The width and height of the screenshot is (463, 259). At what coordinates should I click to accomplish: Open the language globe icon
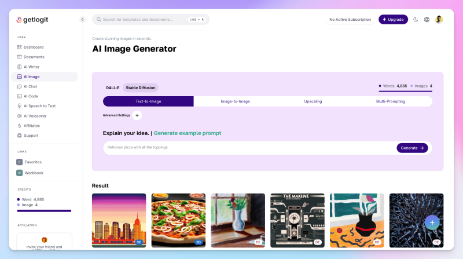427,20
